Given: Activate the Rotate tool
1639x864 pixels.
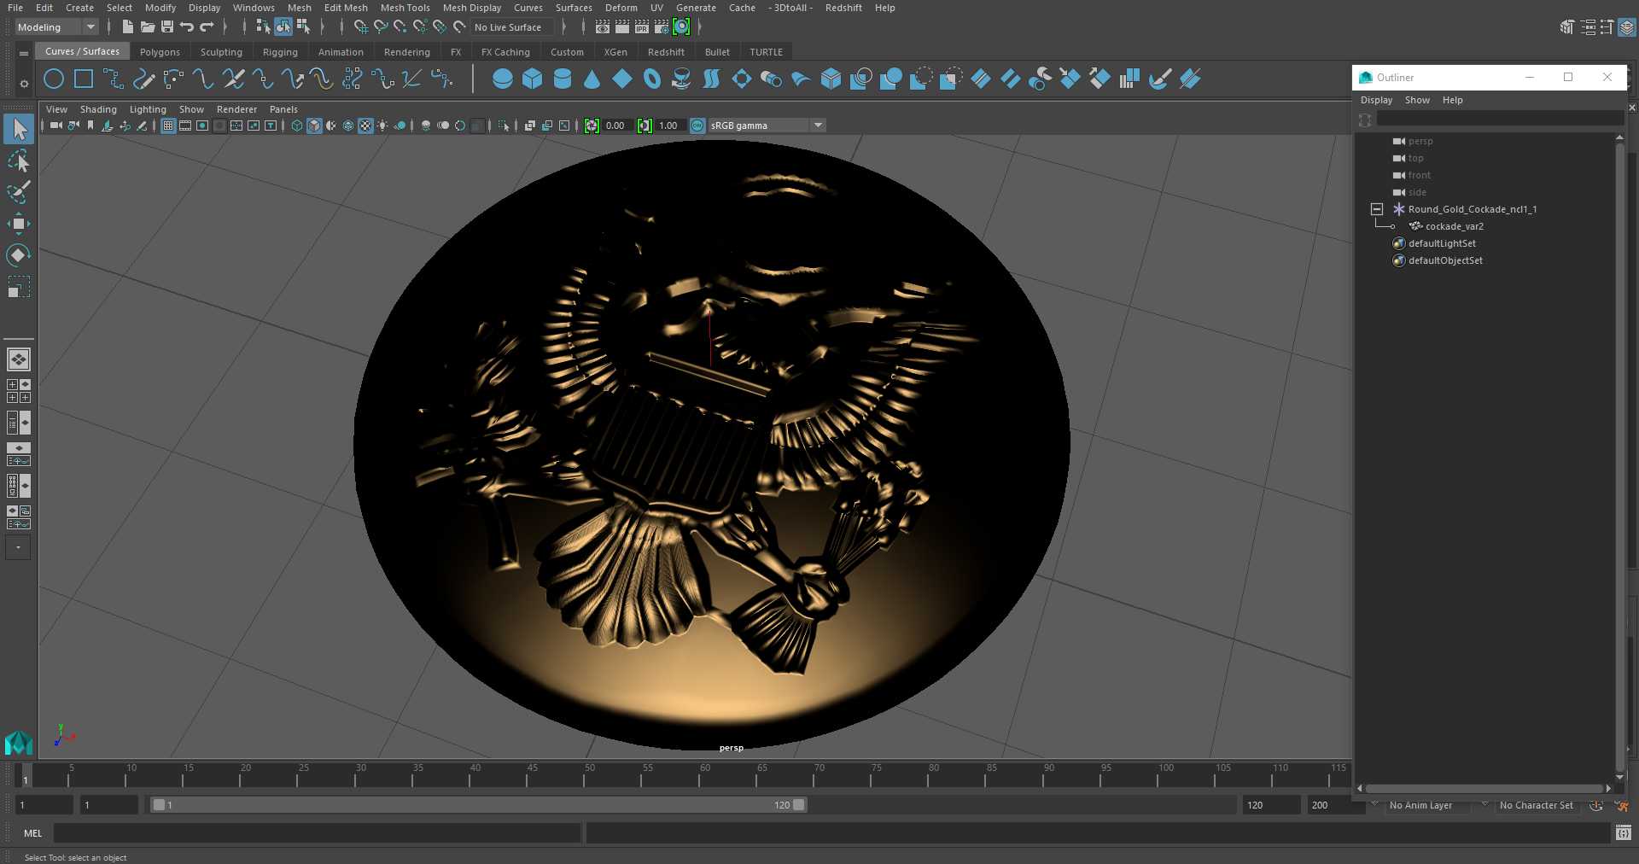Looking at the screenshot, I should tap(18, 254).
